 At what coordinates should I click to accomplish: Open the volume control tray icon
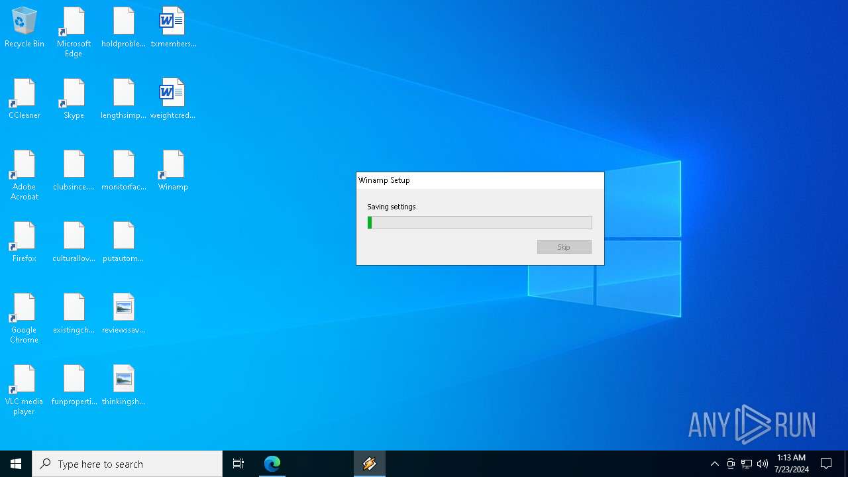(763, 464)
